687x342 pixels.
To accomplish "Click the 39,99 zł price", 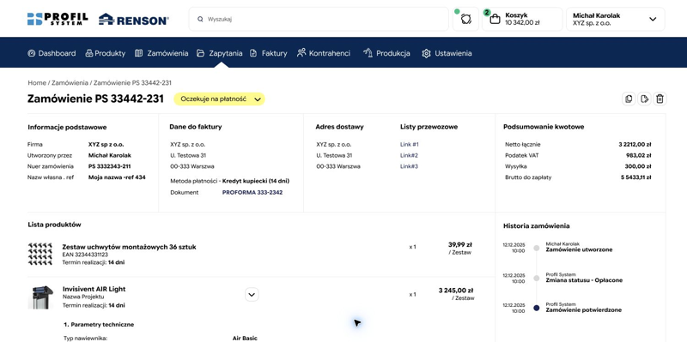I will tap(460, 245).
